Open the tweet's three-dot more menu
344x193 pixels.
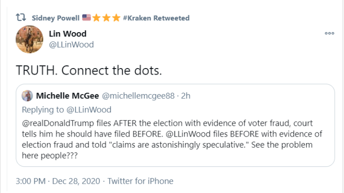[330, 34]
